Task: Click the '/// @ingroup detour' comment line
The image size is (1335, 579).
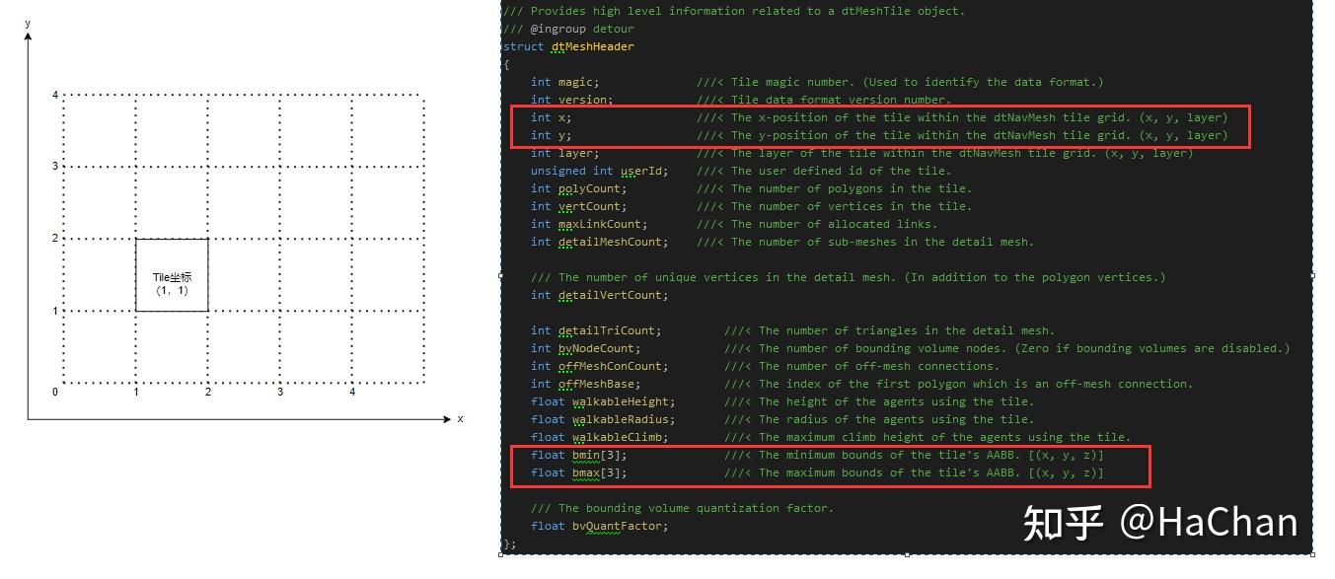Action: pos(568,29)
